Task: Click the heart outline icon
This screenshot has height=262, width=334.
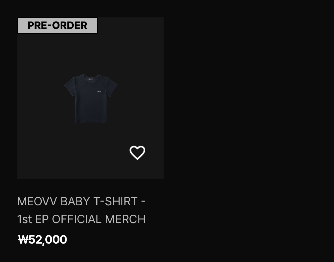Action: [137, 152]
